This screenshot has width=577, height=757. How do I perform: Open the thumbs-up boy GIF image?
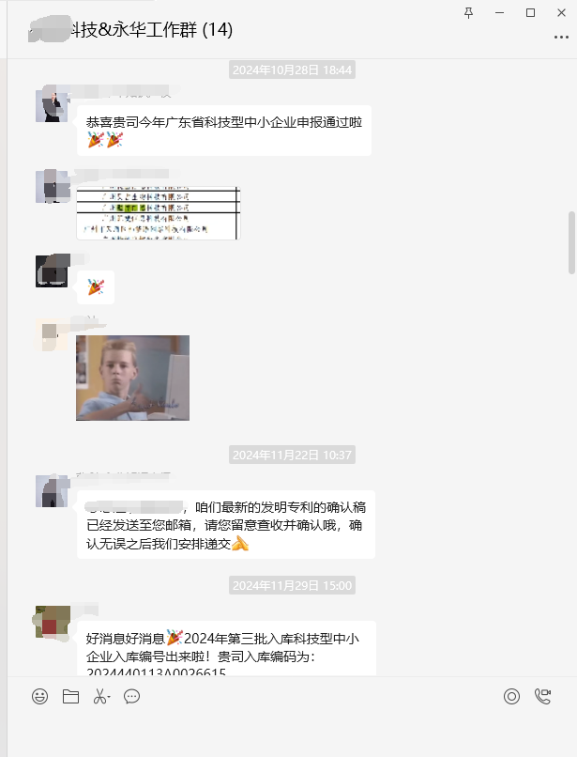[x=132, y=378]
